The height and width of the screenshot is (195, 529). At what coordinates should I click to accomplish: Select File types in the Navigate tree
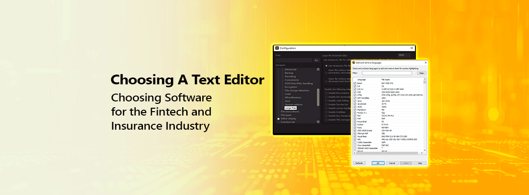click(x=286, y=115)
